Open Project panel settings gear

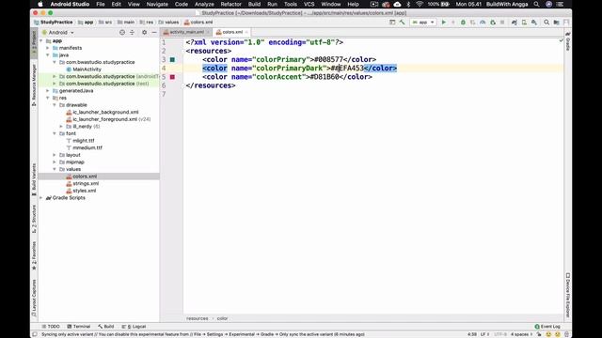[144, 33]
